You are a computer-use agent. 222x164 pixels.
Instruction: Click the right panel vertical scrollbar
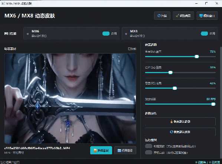221,102
